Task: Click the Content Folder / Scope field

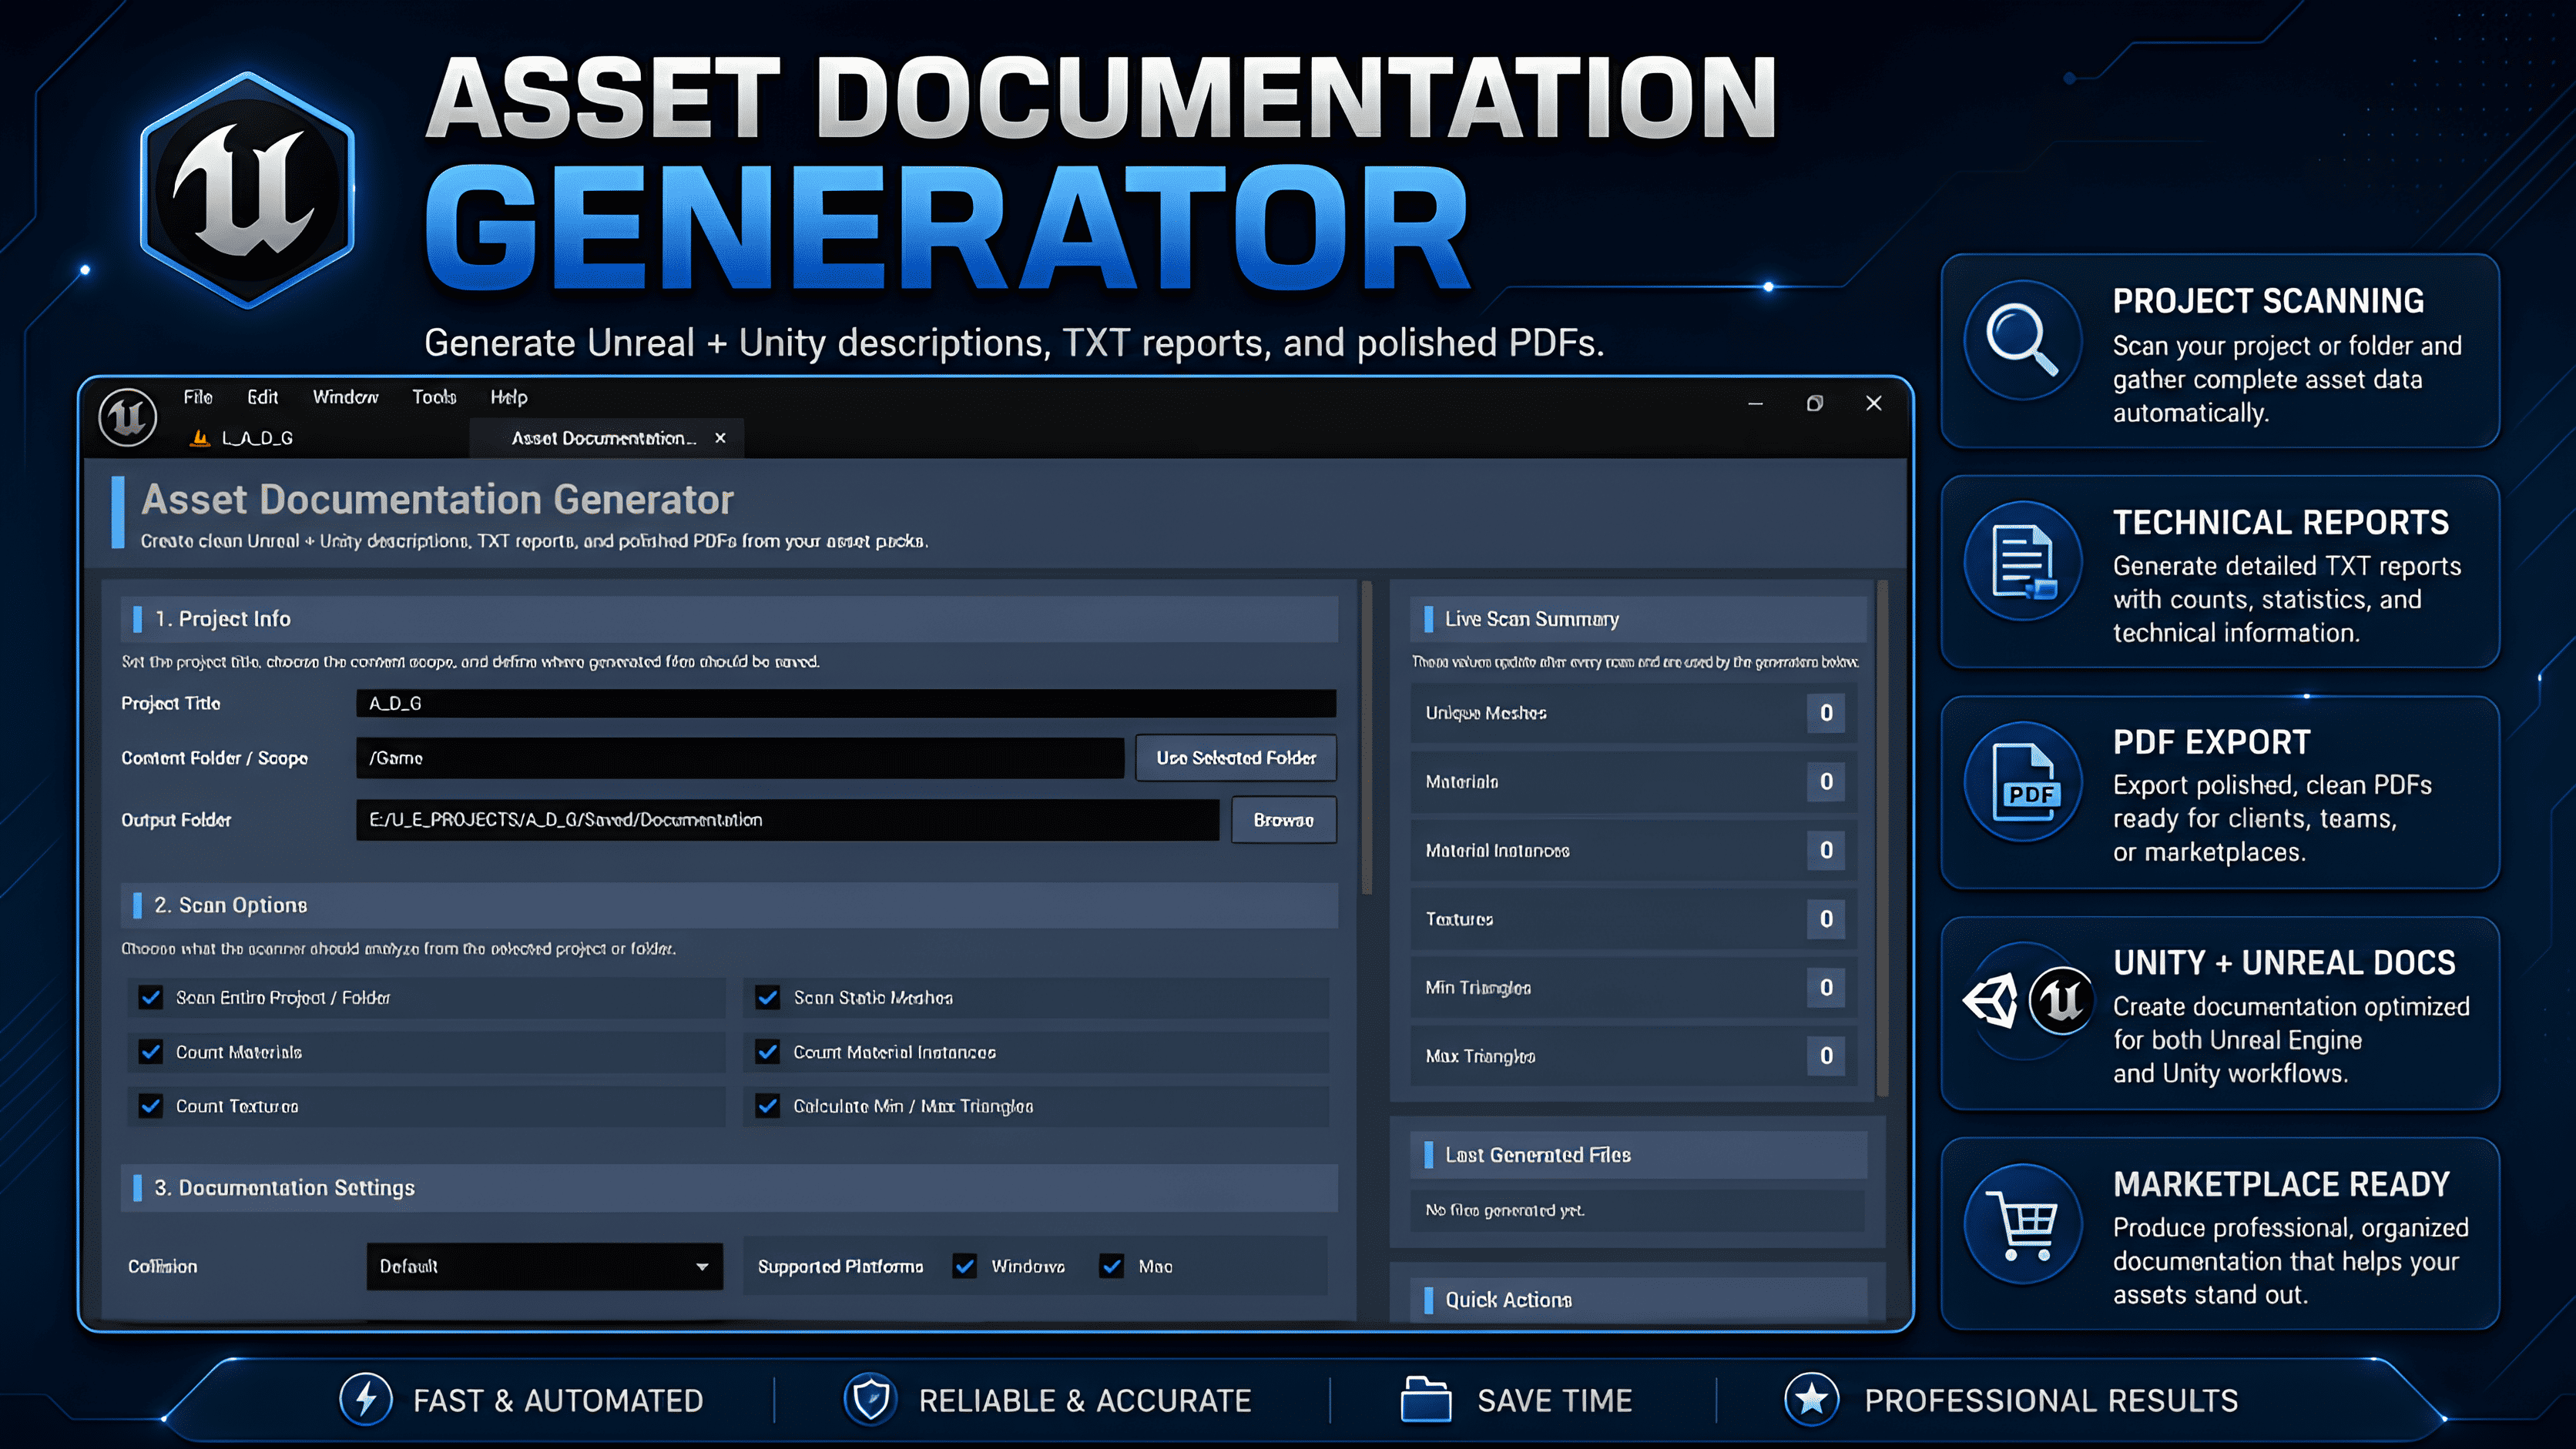Action: [740, 758]
